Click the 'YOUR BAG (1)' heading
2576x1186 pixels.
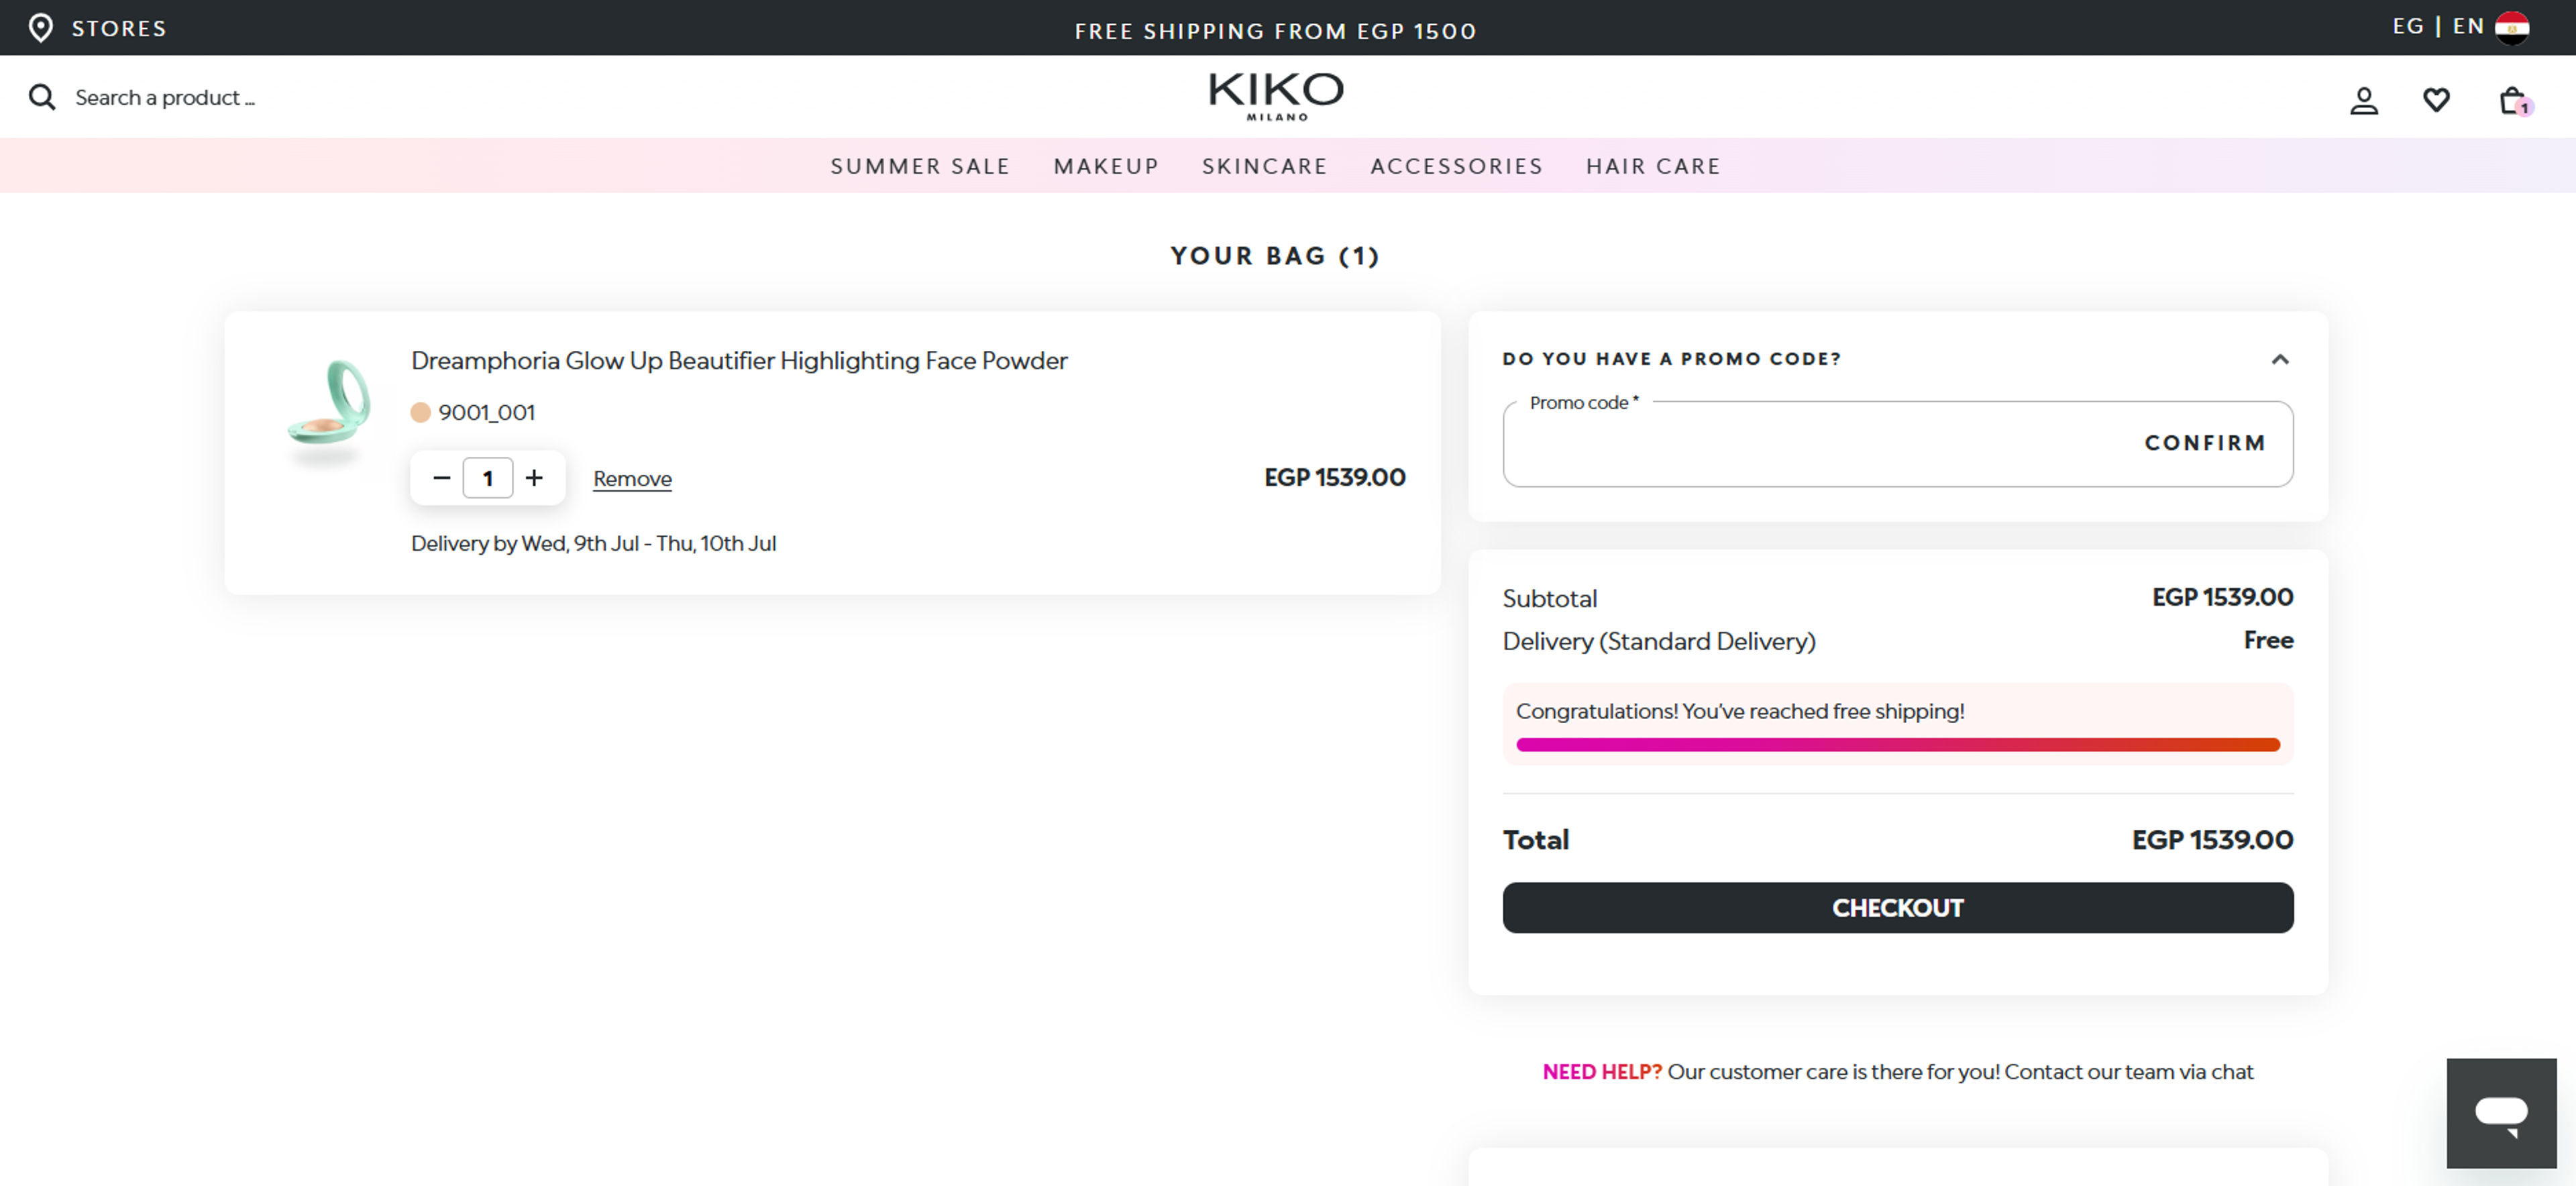[1275, 256]
